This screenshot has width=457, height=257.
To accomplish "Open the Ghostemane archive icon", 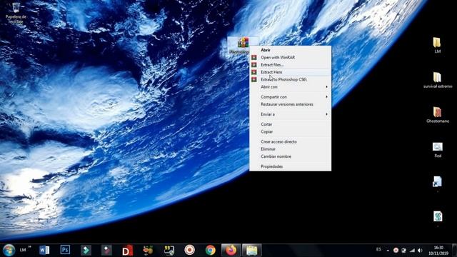I will (437, 114).
